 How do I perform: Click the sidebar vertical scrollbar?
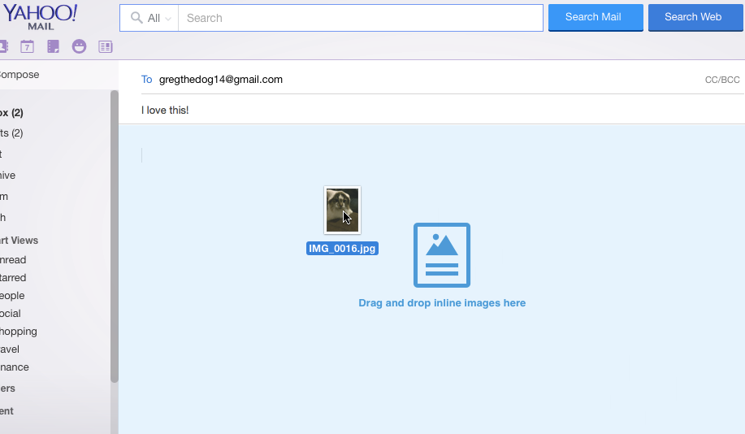point(115,236)
